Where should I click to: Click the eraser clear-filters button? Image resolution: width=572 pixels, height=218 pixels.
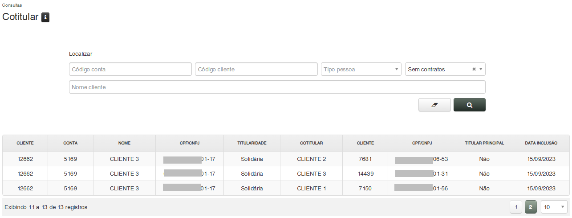pyautogui.click(x=434, y=105)
